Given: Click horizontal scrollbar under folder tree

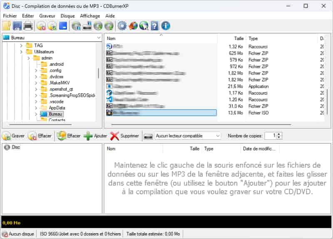Looking at the screenshot, I should click(x=40, y=125).
